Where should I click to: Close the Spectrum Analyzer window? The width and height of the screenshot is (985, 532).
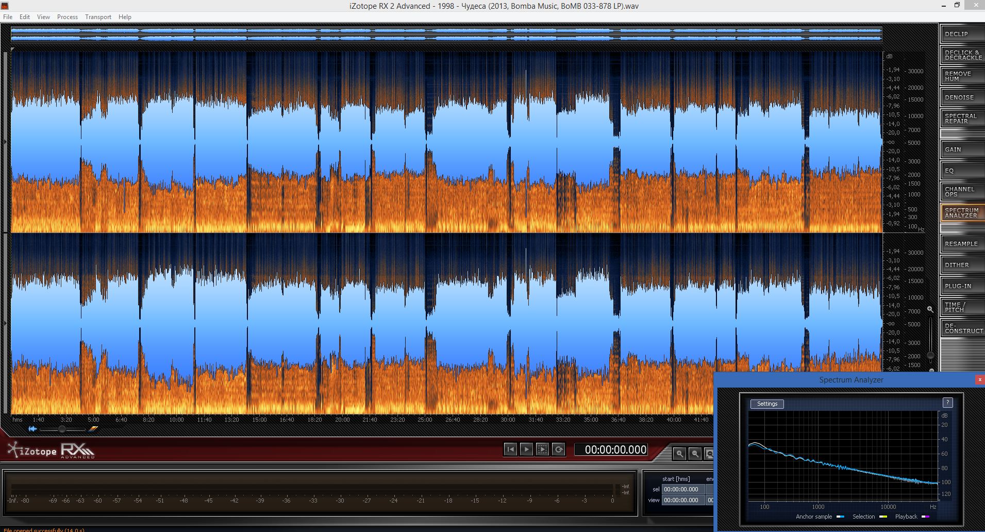tap(980, 379)
